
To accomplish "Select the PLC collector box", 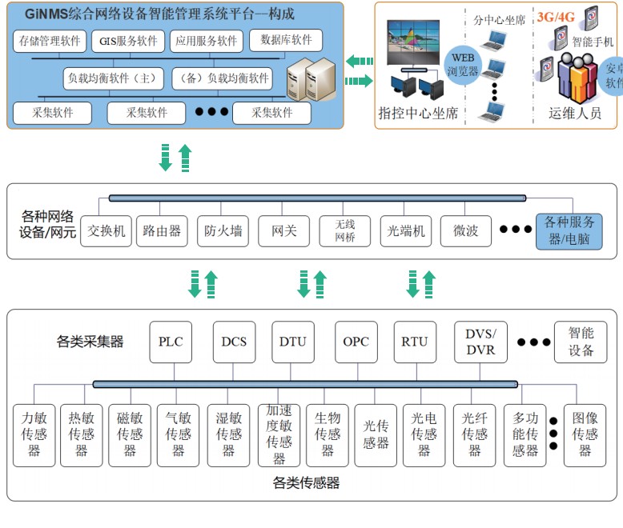I will pyautogui.click(x=171, y=342).
